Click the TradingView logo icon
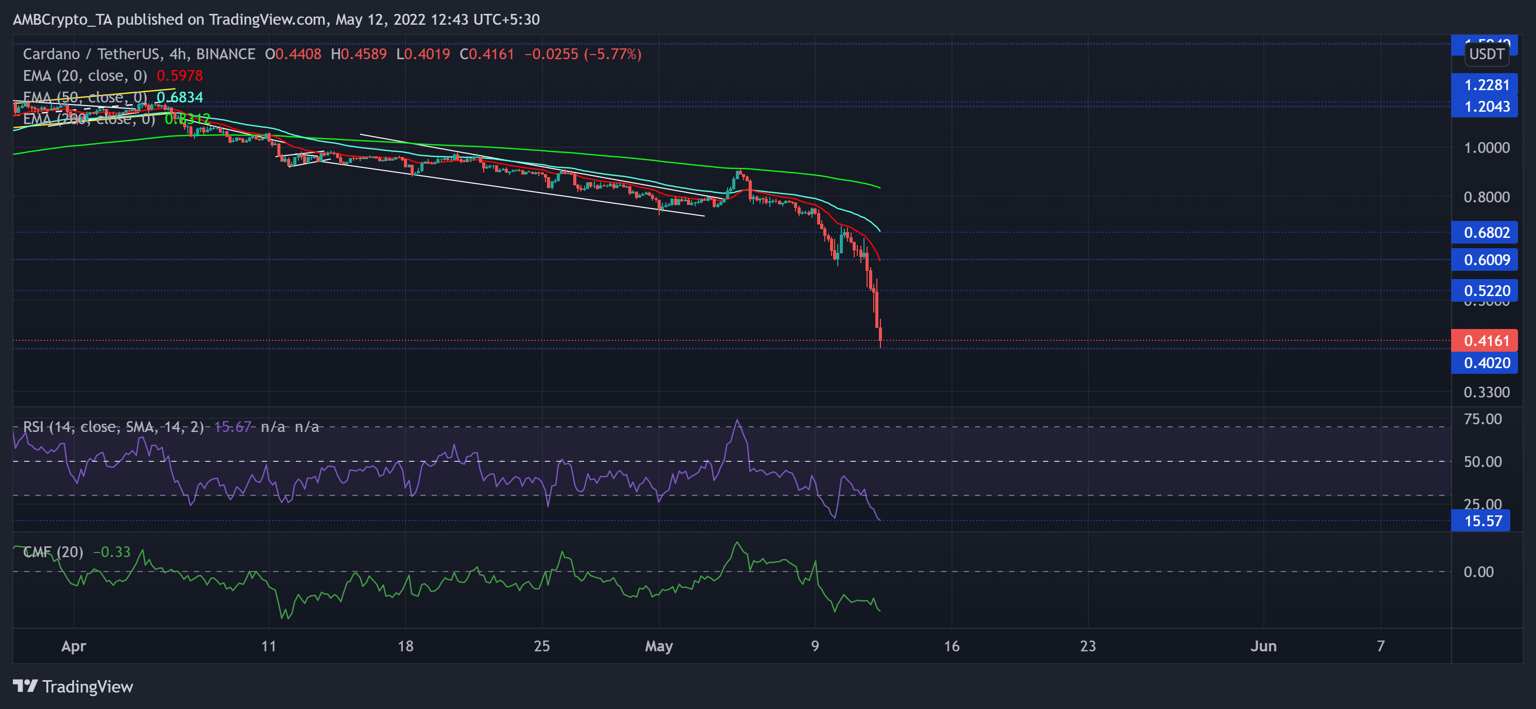The height and width of the screenshot is (709, 1536). 25,686
